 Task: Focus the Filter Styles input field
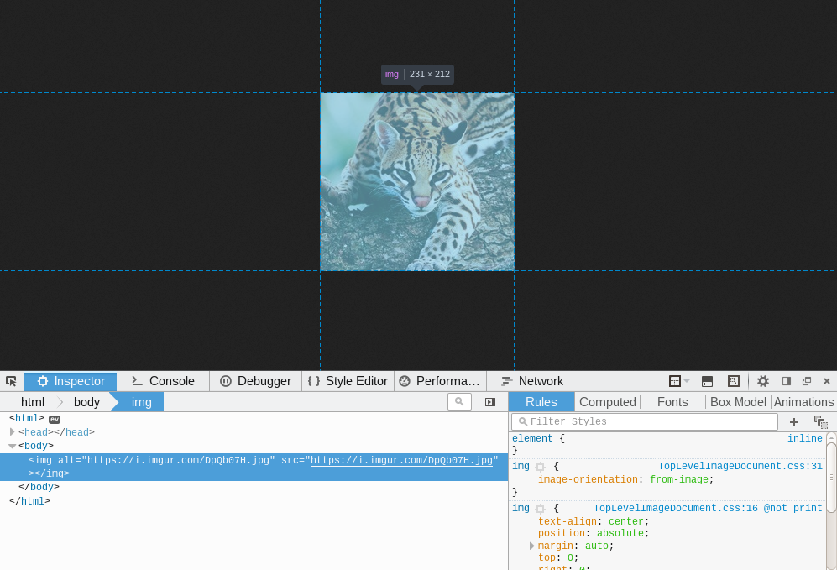coord(644,421)
